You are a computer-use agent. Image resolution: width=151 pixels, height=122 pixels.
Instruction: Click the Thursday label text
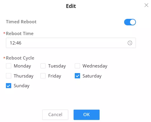24,76
